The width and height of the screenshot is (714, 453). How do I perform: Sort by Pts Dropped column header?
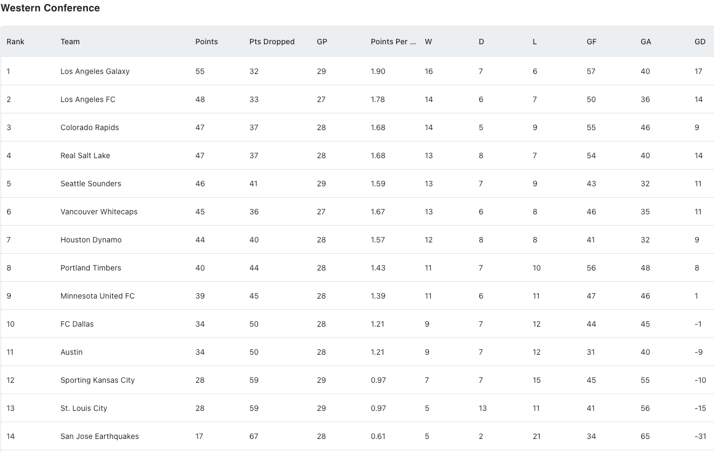click(x=272, y=42)
